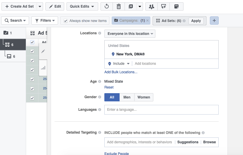Select the Men gender option
Image resolution: width=243 pixels, height=155 pixels.
[x=127, y=97]
